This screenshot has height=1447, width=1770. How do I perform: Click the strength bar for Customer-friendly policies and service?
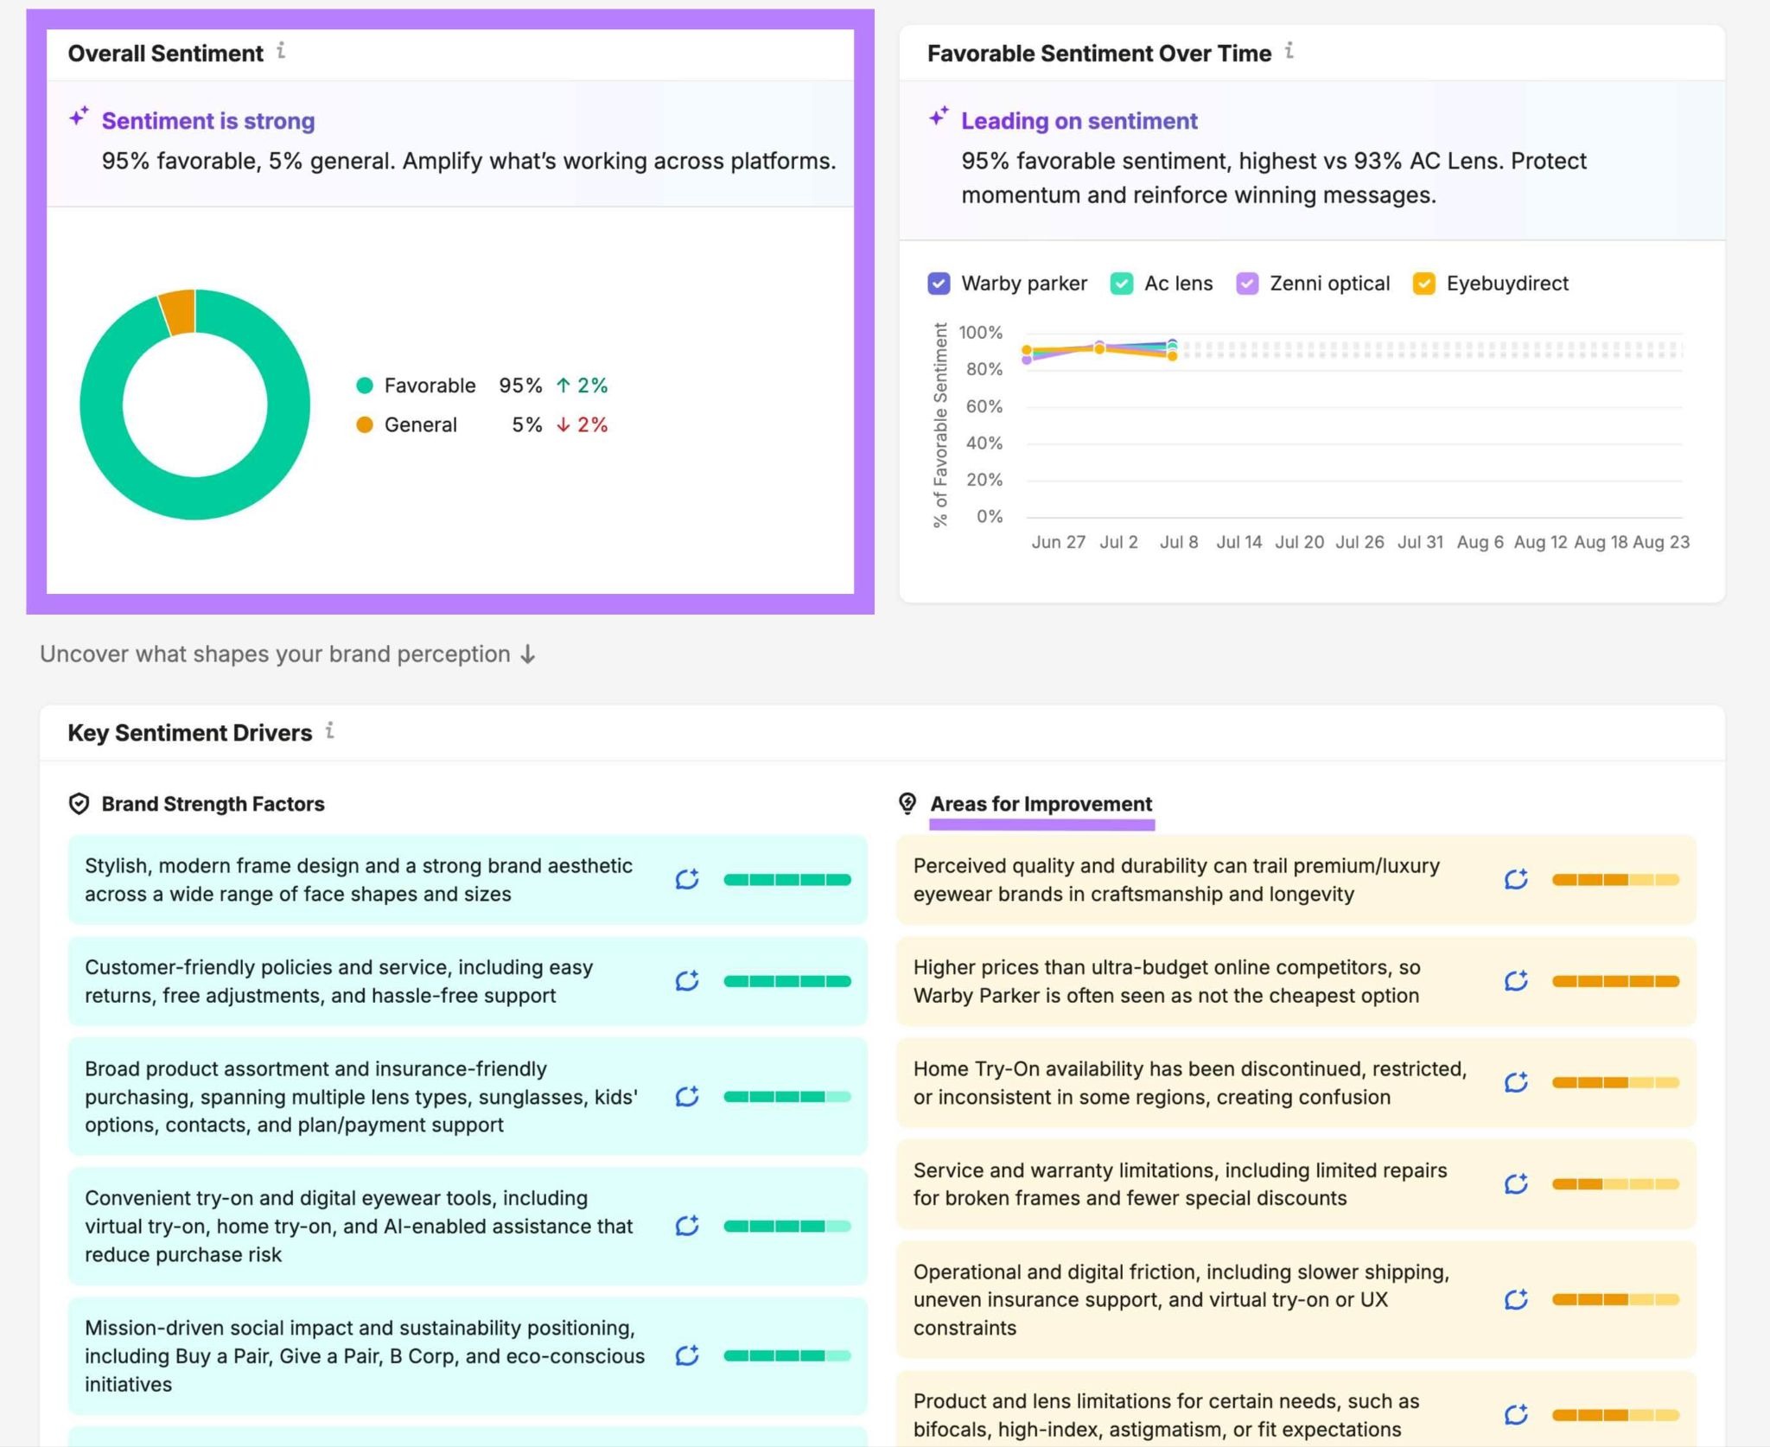pos(787,981)
